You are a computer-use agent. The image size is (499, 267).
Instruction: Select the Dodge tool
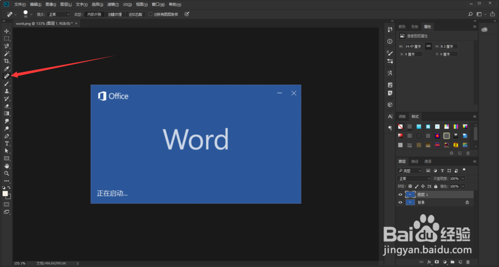[6, 129]
